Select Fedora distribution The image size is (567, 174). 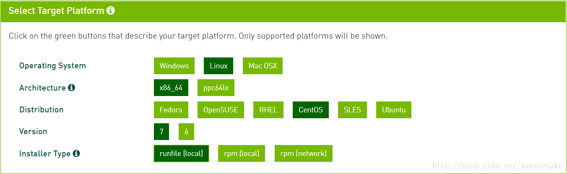[171, 110]
